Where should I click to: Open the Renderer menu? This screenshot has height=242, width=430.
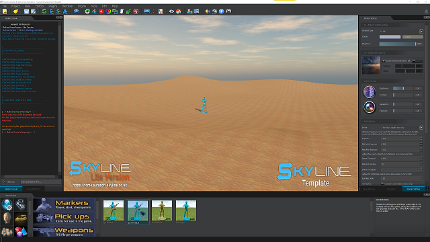[x=67, y=6]
